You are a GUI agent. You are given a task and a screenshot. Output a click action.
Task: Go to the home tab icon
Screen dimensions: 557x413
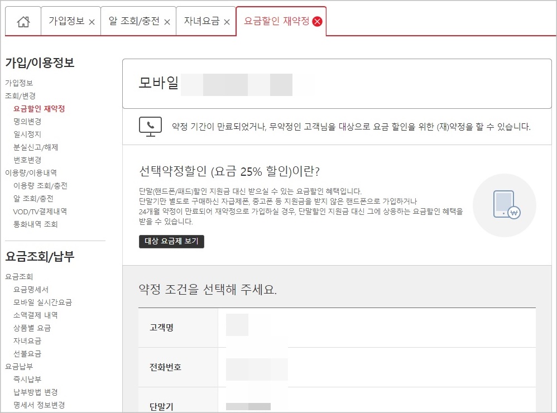point(23,22)
